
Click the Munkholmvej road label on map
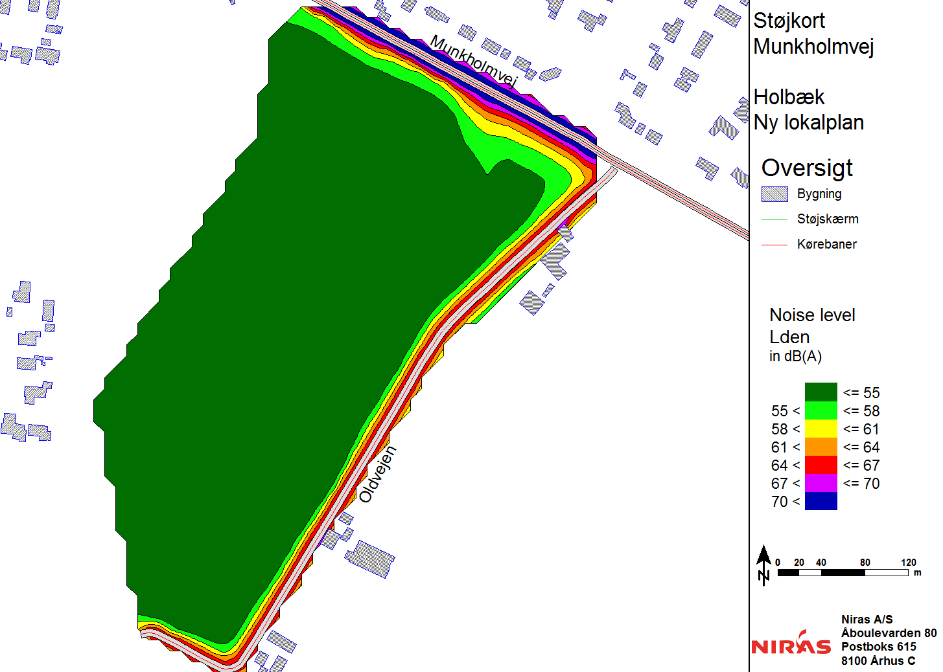point(473,62)
